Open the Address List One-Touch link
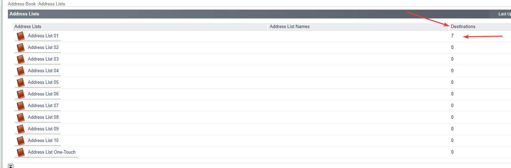 pyautogui.click(x=52, y=152)
